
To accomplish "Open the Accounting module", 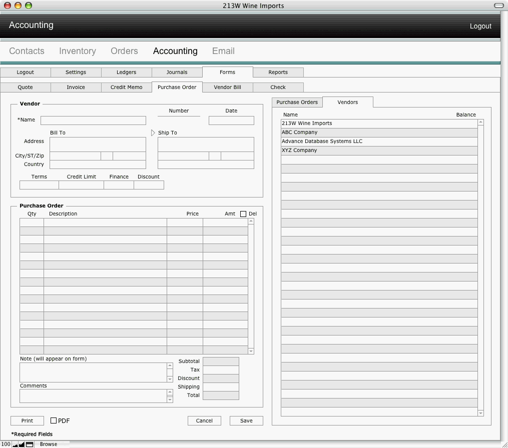I will point(175,51).
